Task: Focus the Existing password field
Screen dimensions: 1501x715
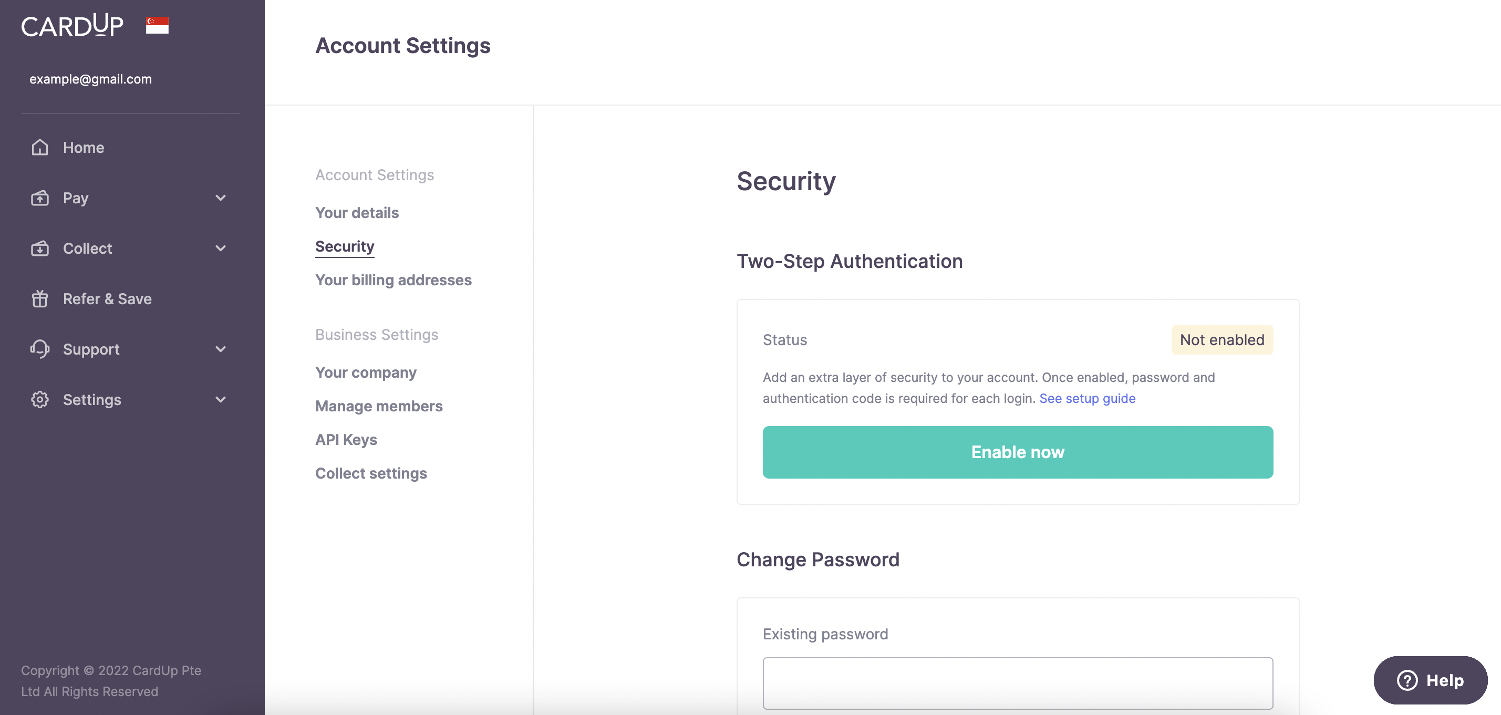Action: pyautogui.click(x=1017, y=683)
